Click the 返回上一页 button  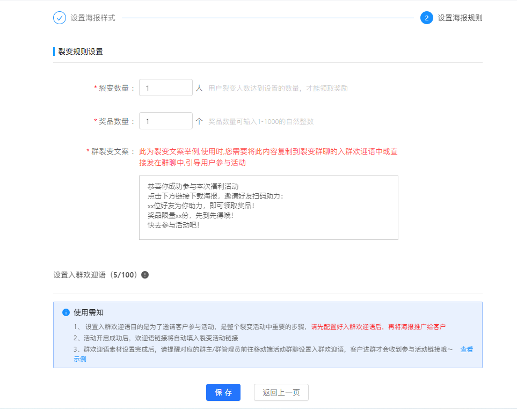(x=281, y=392)
